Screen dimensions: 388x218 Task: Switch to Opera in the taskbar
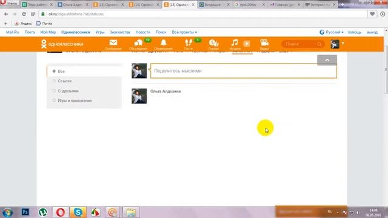61,213
